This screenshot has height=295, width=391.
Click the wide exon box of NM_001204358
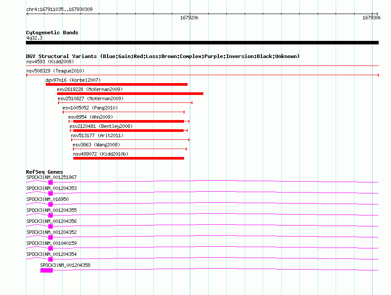pyautogui.click(x=47, y=270)
